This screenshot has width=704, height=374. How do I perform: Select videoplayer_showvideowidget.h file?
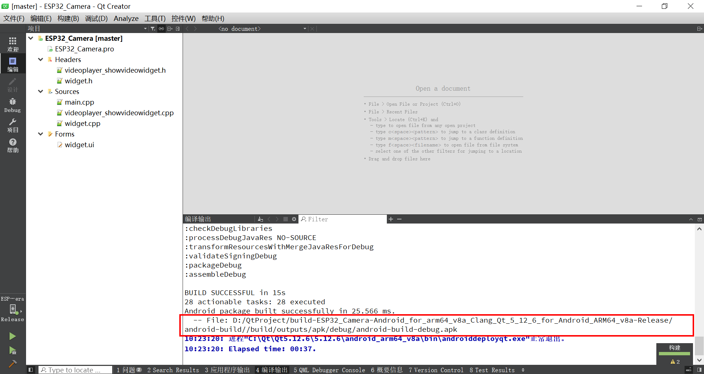pos(115,70)
